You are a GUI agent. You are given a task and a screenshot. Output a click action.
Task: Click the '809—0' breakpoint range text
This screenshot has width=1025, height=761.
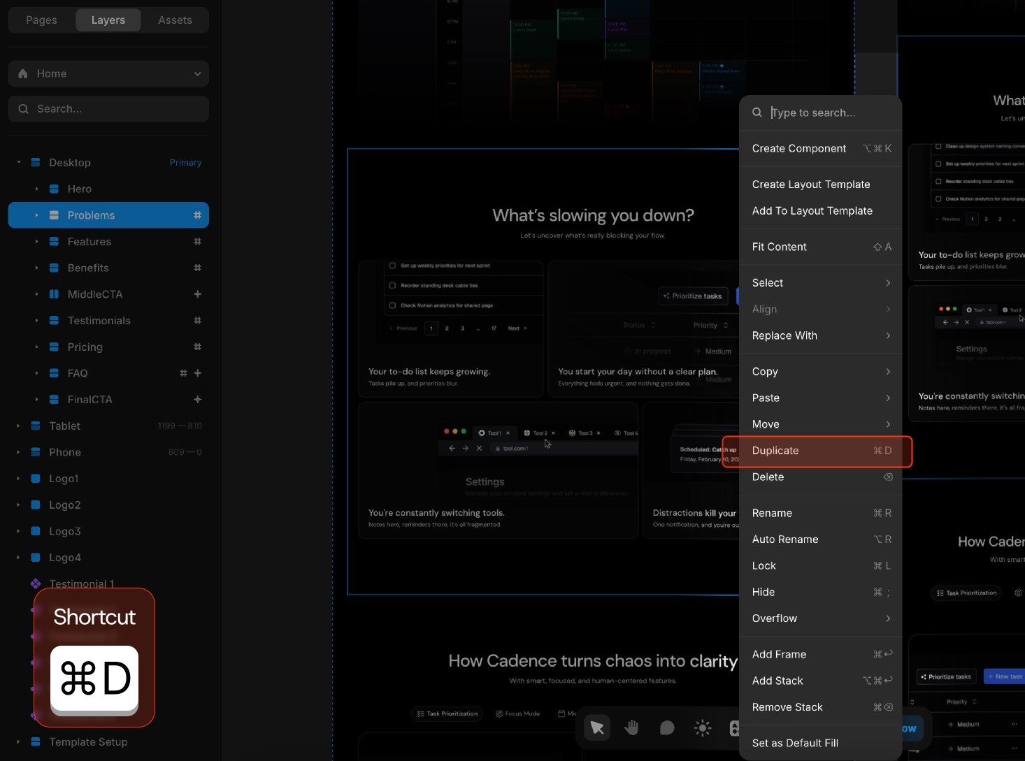point(185,452)
